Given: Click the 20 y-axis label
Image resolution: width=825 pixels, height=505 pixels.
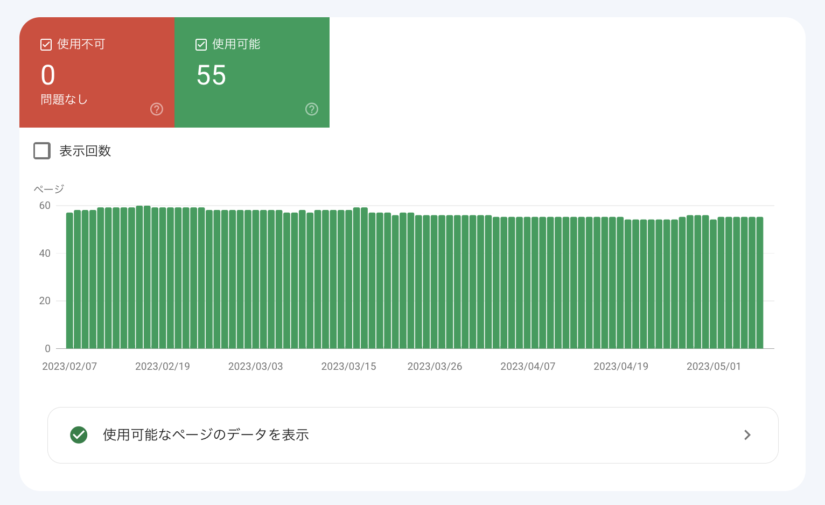Looking at the screenshot, I should [x=45, y=301].
